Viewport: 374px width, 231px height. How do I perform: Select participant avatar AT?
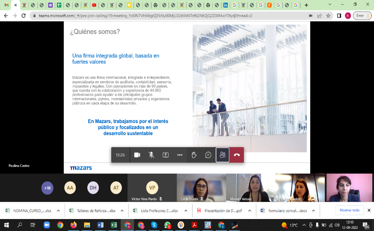tap(116, 188)
